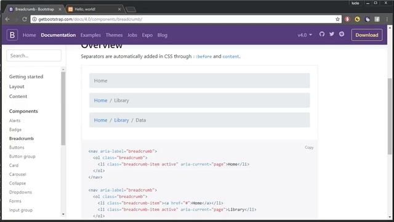Screen dimensions: 394x222
Task: Open Examples in the navbar
Action: pos(90,35)
